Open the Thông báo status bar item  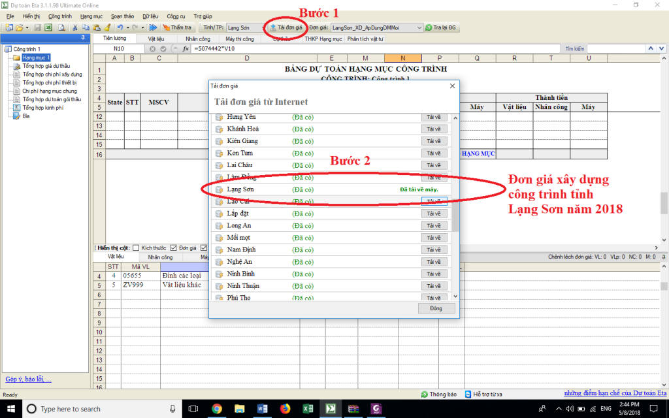pyautogui.click(x=438, y=394)
